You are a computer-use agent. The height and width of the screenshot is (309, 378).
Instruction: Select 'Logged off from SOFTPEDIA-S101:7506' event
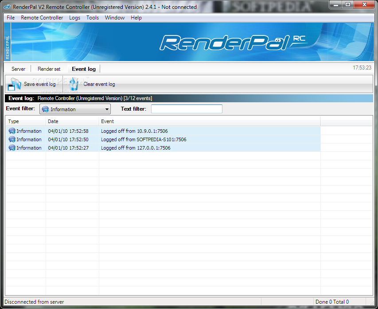(144, 139)
